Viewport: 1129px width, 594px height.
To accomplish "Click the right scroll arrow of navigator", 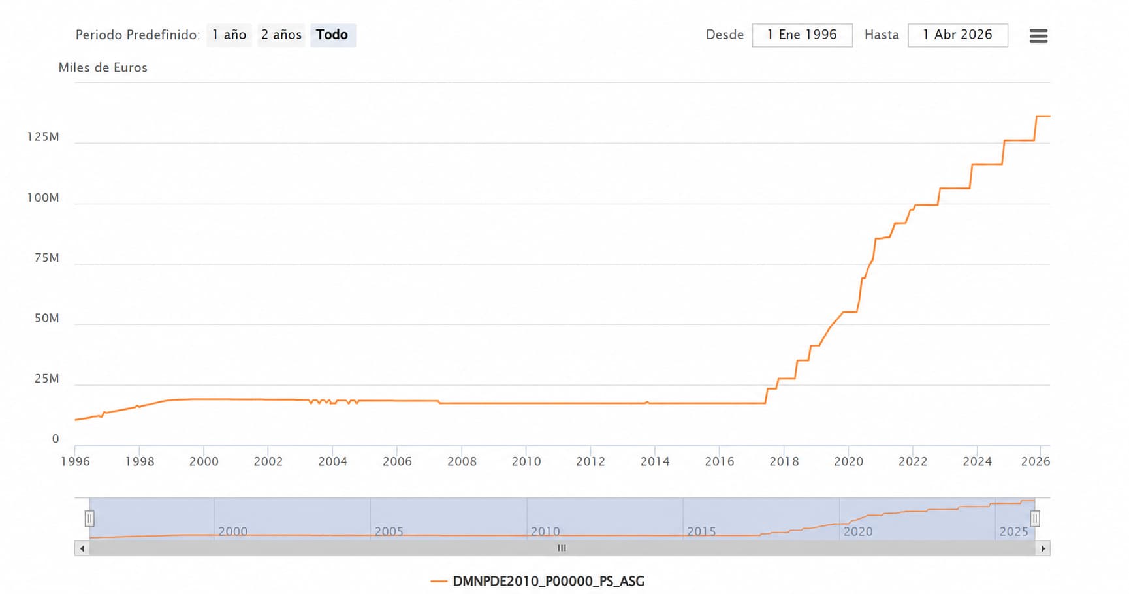I will 1043,548.
